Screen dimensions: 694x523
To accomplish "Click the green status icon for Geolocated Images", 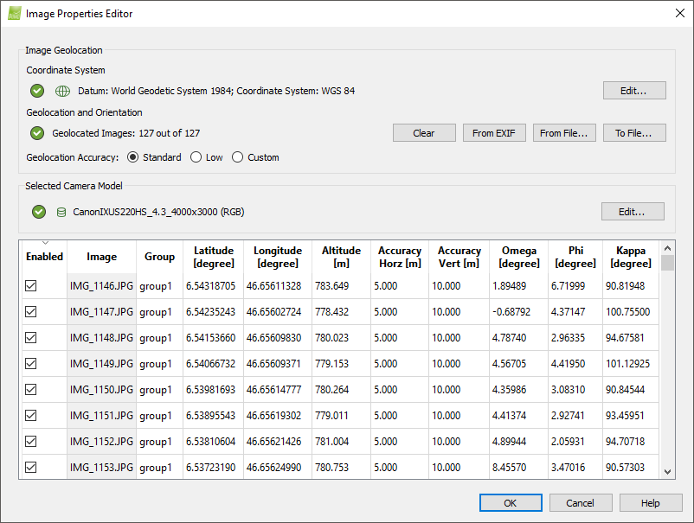I will pos(36,133).
